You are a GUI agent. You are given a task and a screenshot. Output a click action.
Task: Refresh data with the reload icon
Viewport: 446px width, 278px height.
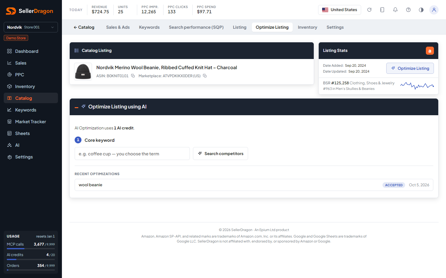click(x=369, y=10)
